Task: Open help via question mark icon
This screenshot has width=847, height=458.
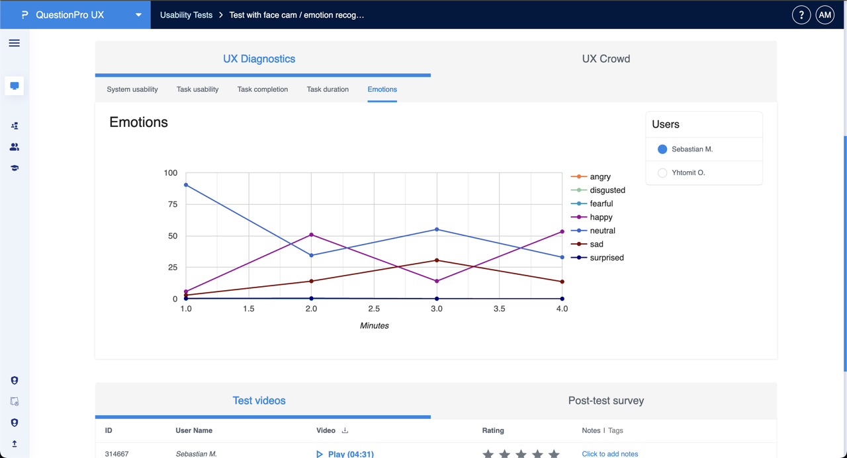Action: point(801,15)
